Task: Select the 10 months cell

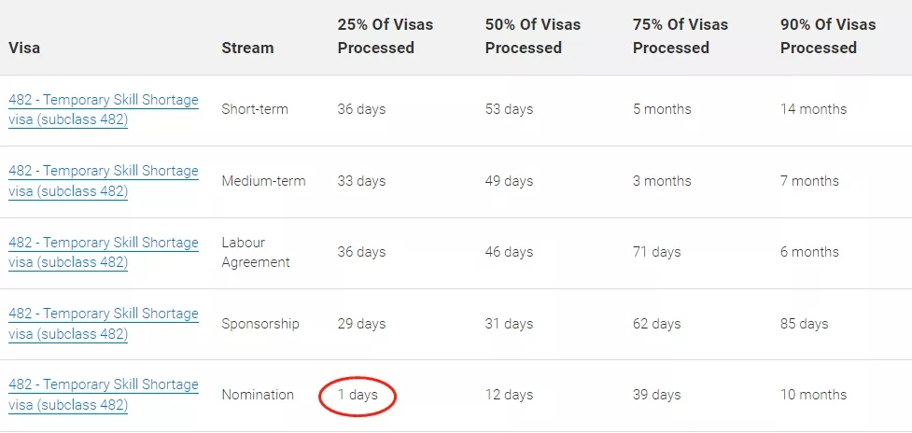Action: [813, 395]
